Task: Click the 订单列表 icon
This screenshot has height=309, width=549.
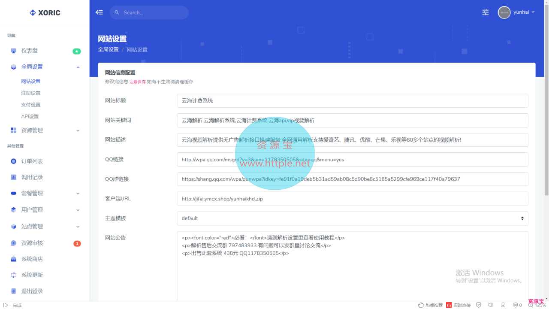Action: [x=14, y=161]
